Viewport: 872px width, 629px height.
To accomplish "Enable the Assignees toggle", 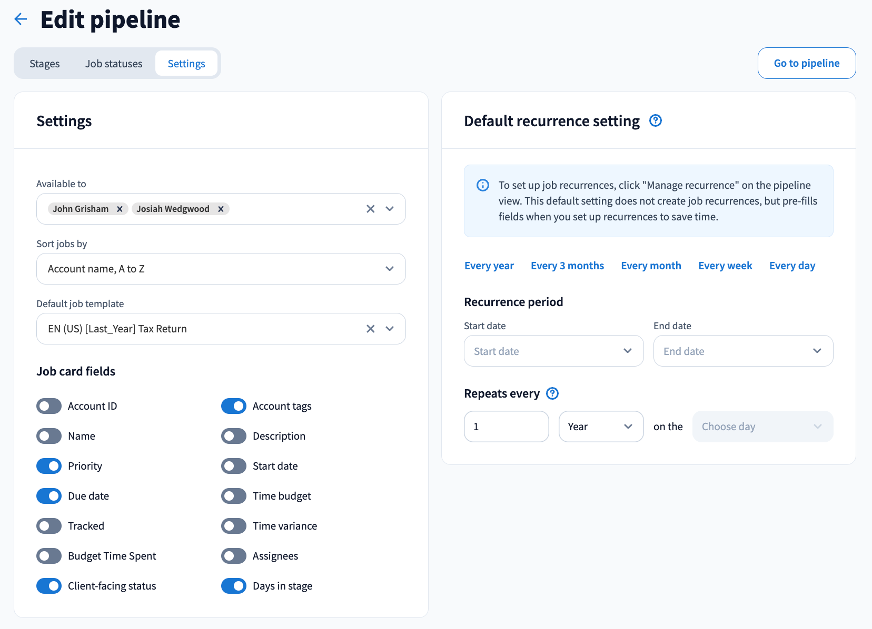I will tap(234, 556).
